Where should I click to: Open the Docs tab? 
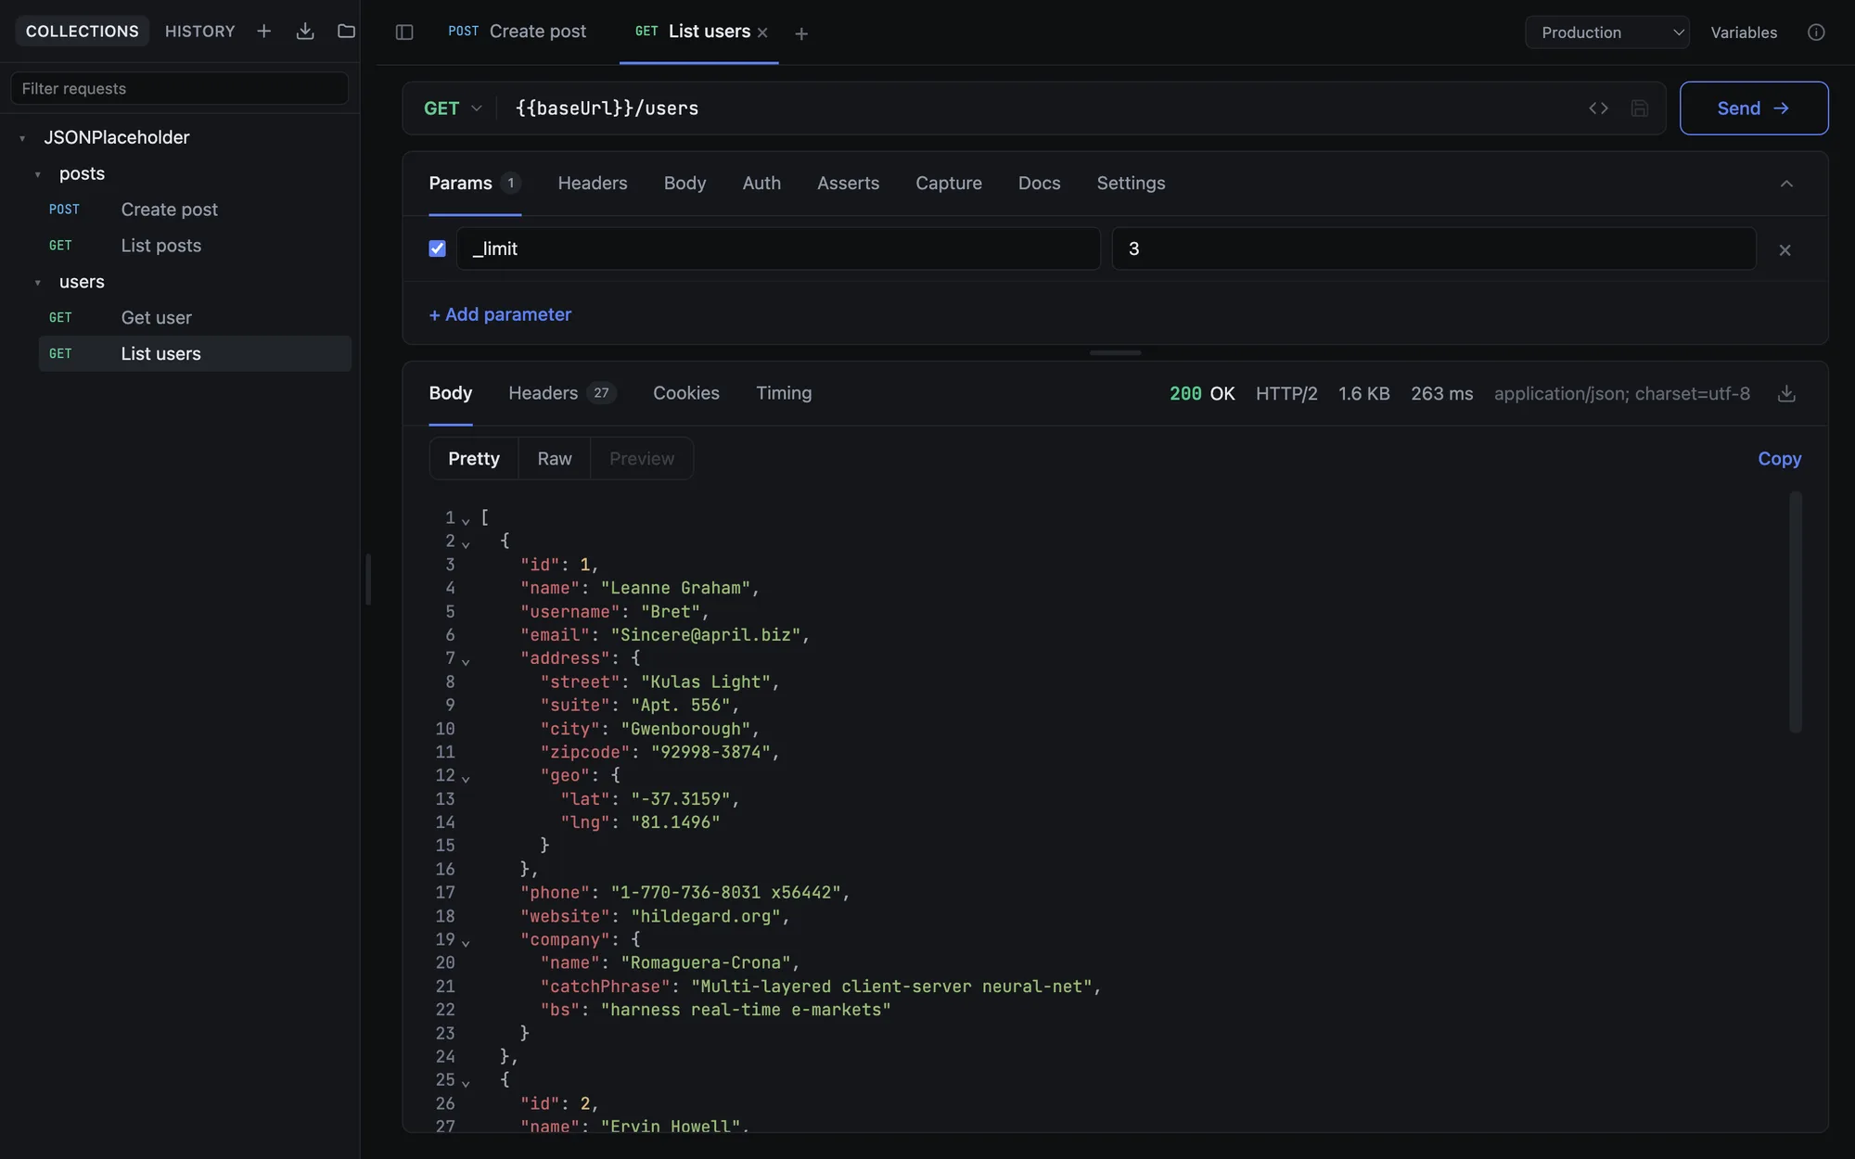[1040, 184]
